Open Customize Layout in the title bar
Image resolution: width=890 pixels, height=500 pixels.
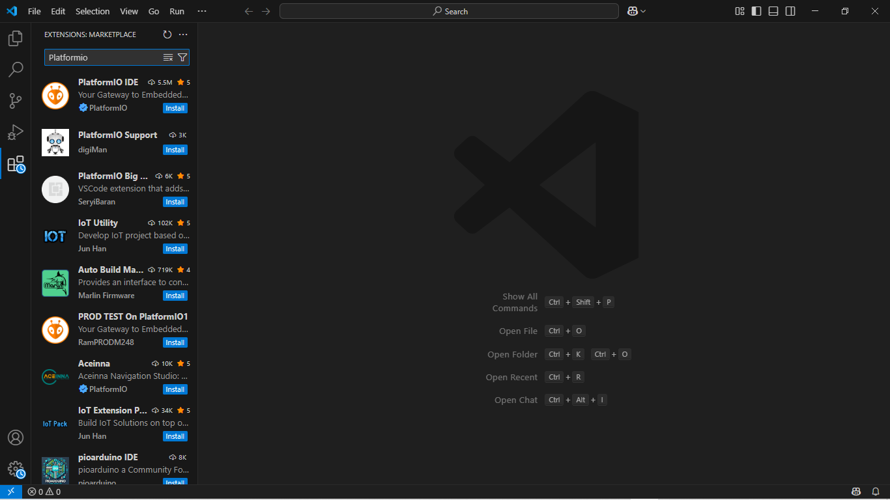click(x=739, y=11)
